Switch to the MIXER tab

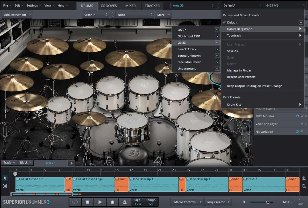click(x=130, y=6)
